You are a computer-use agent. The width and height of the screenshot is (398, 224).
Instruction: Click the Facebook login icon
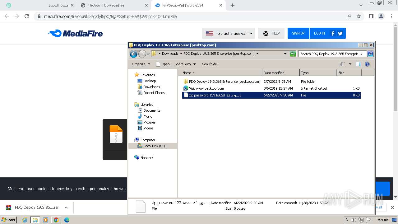click(333, 33)
